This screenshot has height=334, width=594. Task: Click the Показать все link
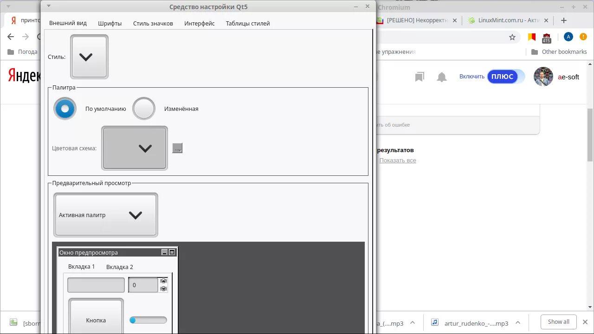coord(398,160)
